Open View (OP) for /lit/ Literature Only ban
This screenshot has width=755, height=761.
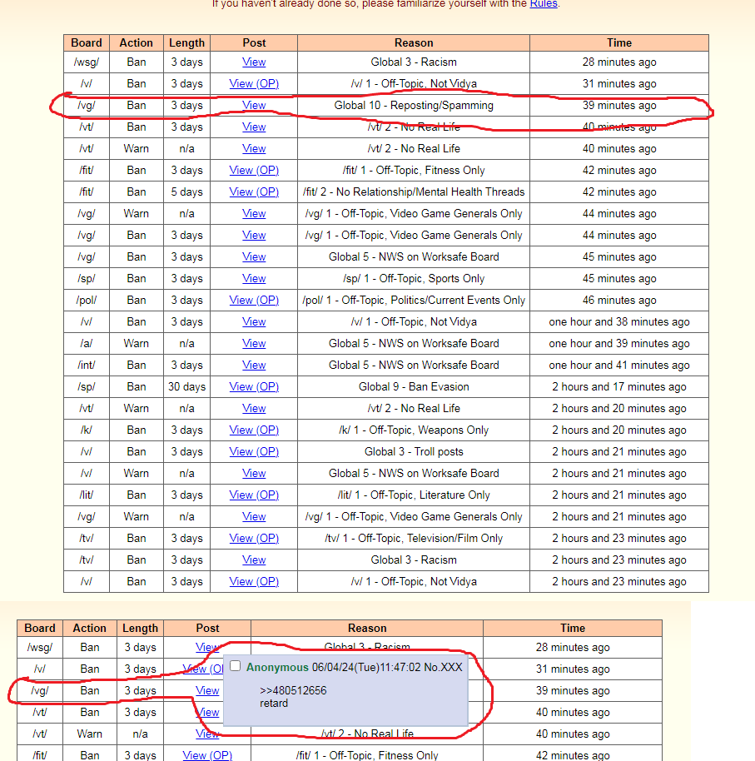254,495
